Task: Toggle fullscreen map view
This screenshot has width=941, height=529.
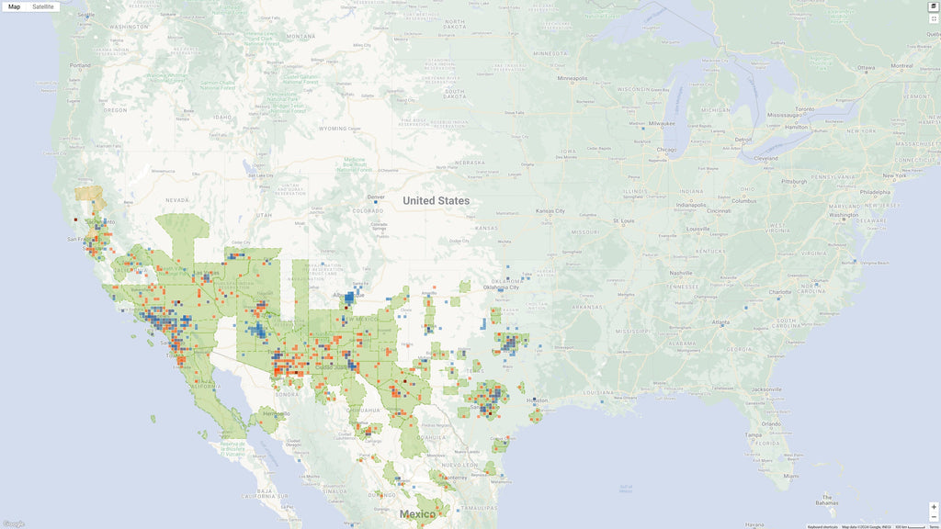Action: [x=934, y=18]
